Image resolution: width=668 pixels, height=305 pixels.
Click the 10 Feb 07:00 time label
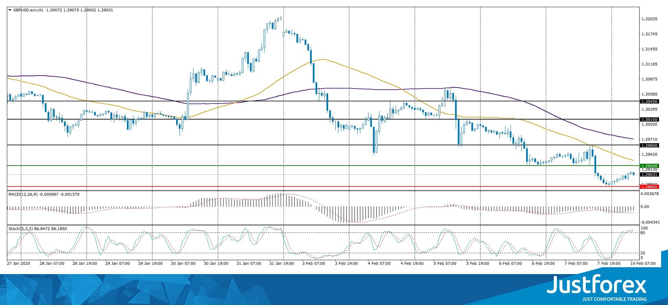coord(643,263)
